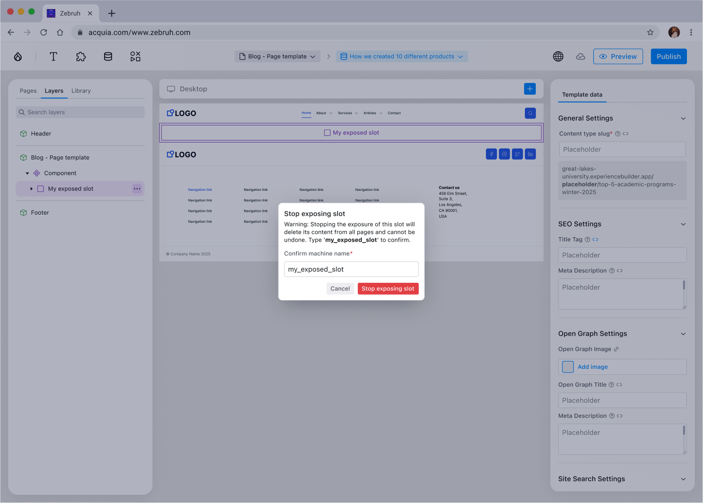703x503 pixels.
Task: Click the Confirm machine name input field
Action: (351, 269)
